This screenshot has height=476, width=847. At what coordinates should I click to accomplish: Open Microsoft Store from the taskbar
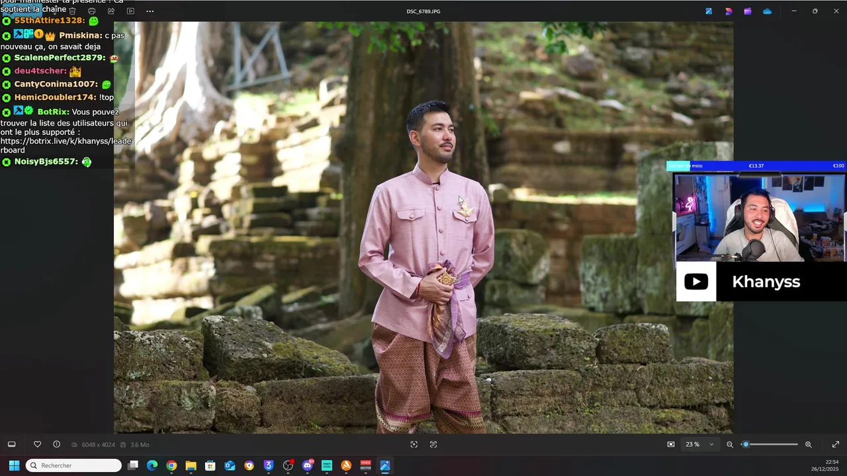pyautogui.click(x=210, y=465)
